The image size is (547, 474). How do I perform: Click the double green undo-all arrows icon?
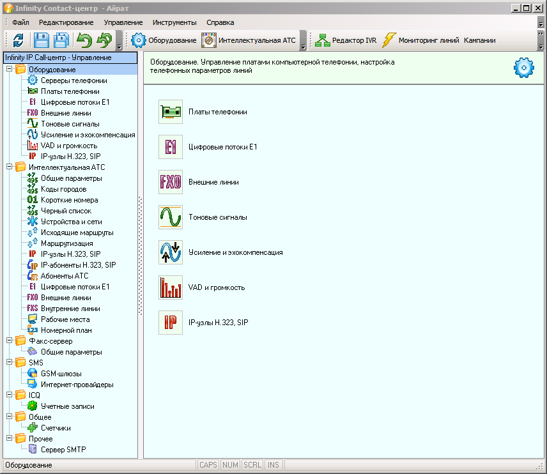pos(105,40)
